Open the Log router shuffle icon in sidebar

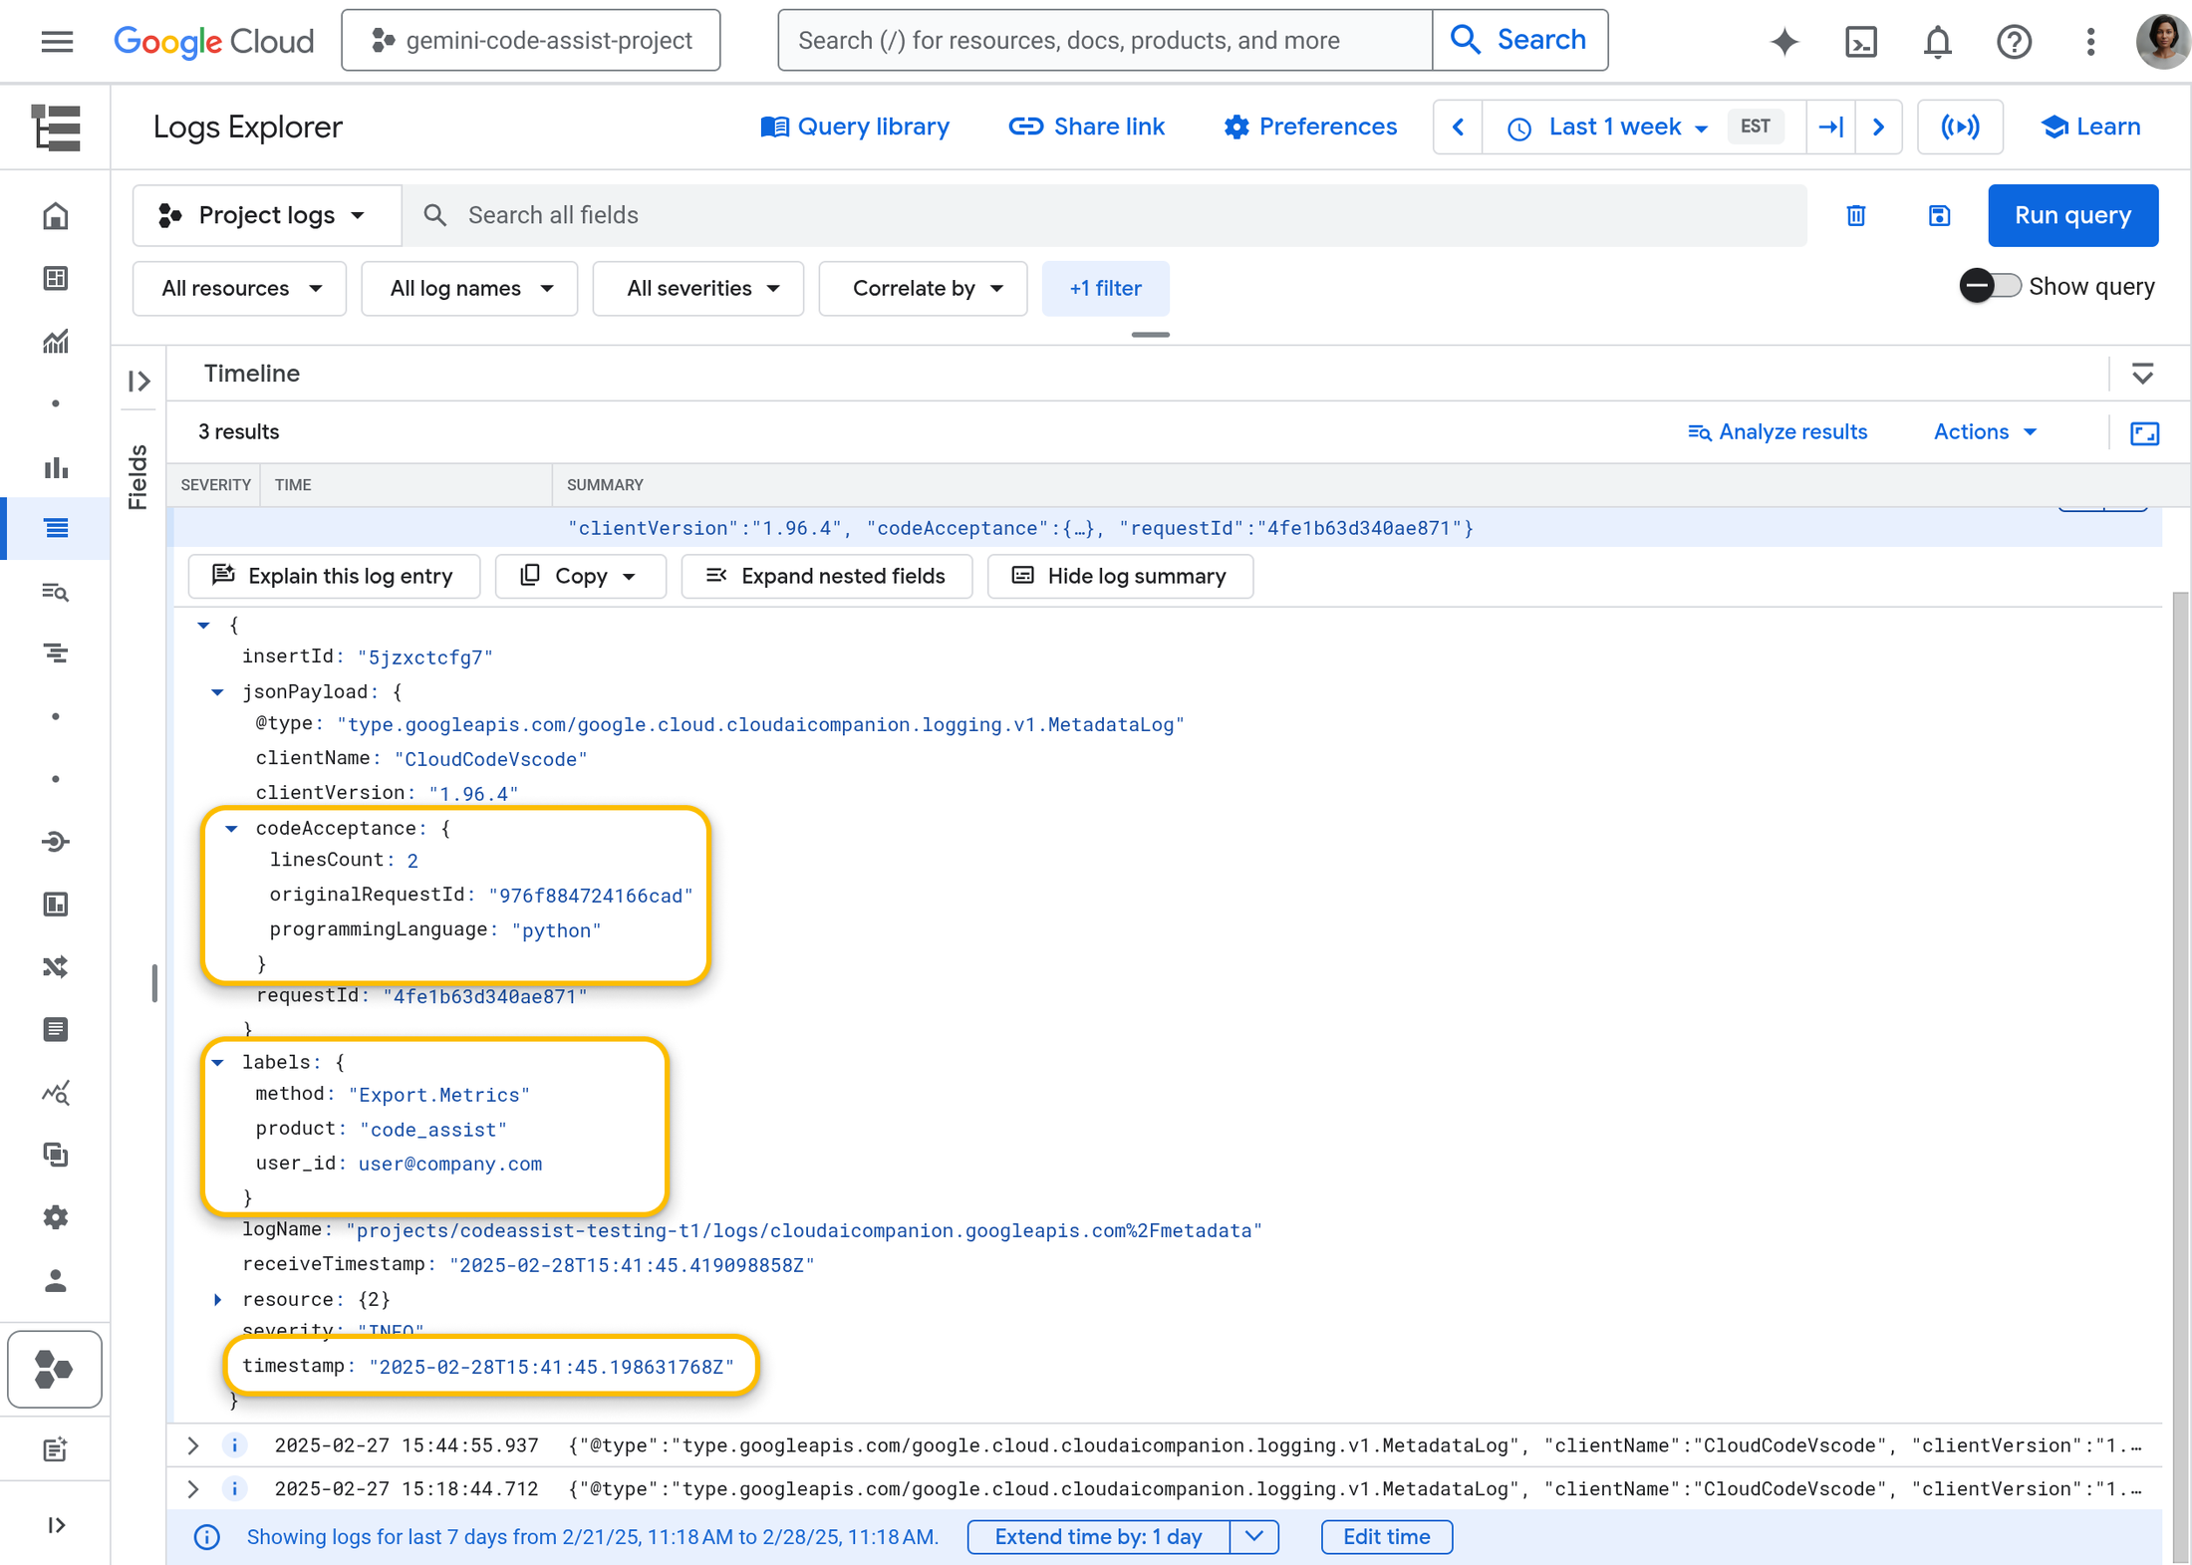click(x=56, y=967)
